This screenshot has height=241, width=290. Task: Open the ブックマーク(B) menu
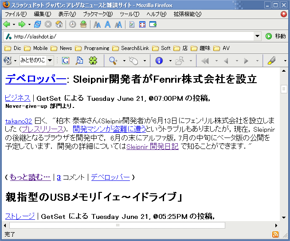tap(98, 14)
